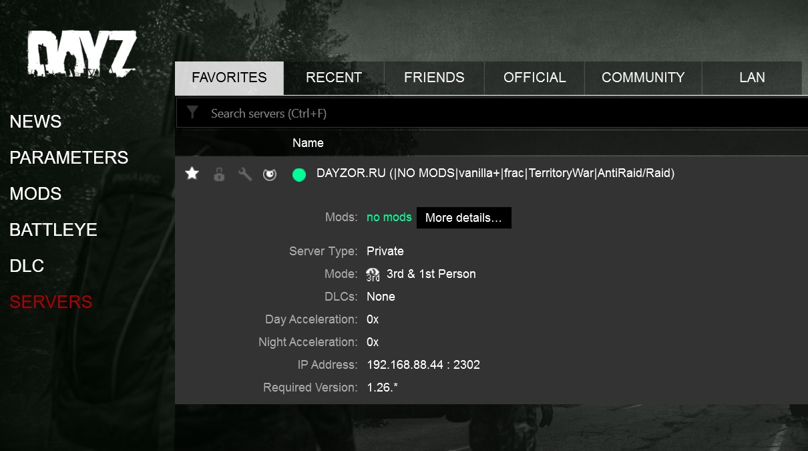Open NEWS in the sidebar

coord(35,122)
